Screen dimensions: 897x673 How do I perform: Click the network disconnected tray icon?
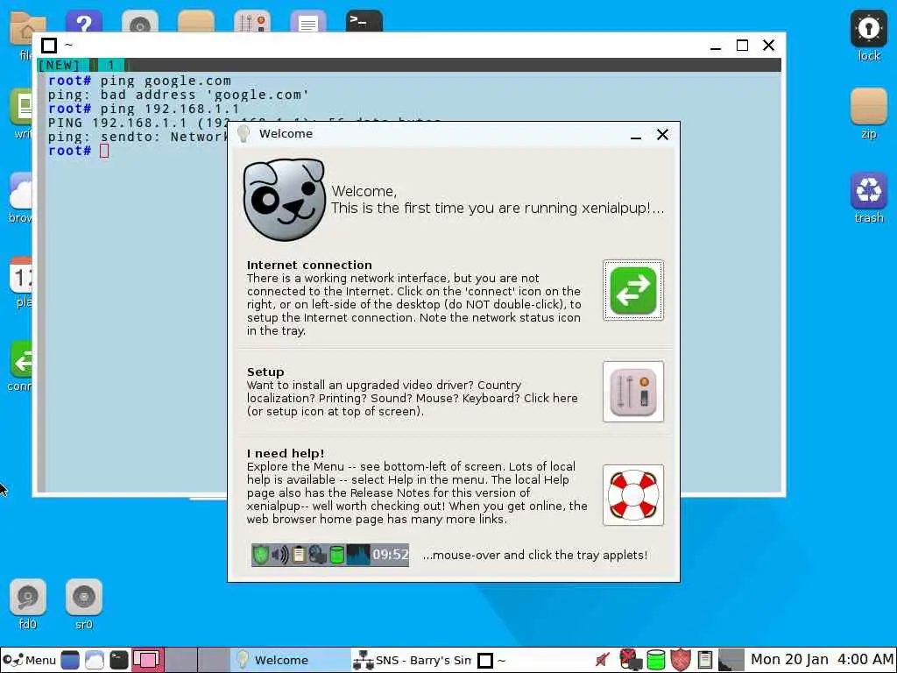click(x=631, y=660)
